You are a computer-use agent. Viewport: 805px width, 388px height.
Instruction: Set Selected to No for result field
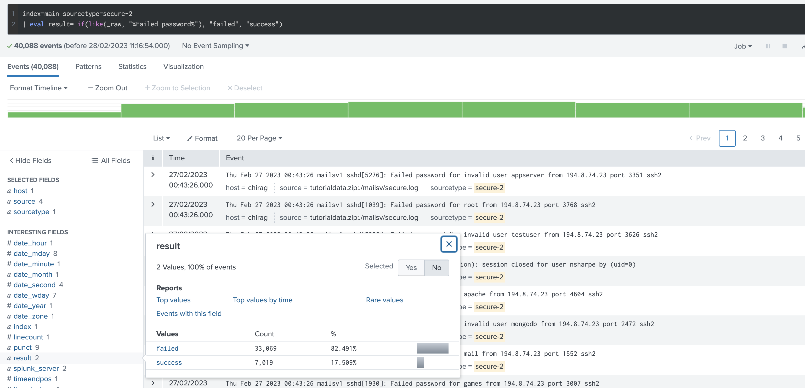[436, 268]
